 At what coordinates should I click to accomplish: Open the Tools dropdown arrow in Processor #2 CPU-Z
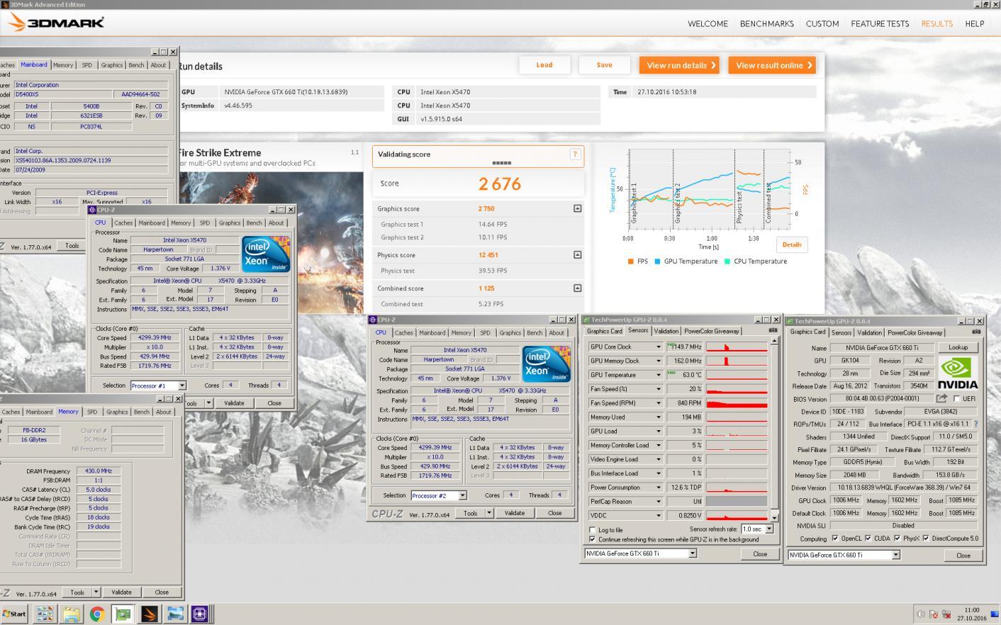pyautogui.click(x=489, y=513)
